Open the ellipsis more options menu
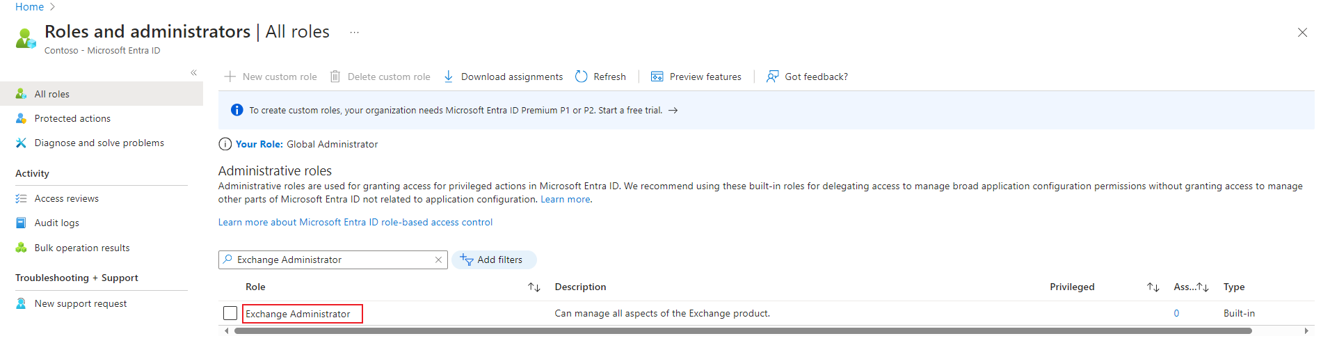Screen dimensions: 1330x343 click(355, 32)
